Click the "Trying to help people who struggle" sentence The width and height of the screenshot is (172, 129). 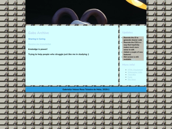[59, 54]
